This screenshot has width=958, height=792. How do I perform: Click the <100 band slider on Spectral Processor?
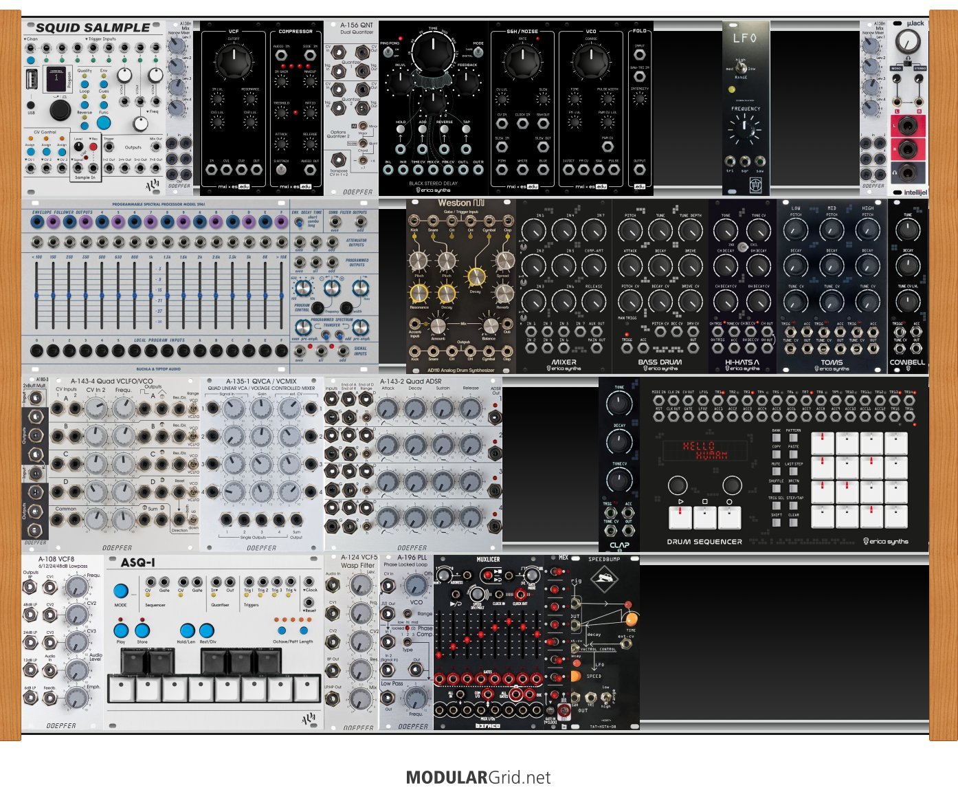pyautogui.click(x=36, y=295)
